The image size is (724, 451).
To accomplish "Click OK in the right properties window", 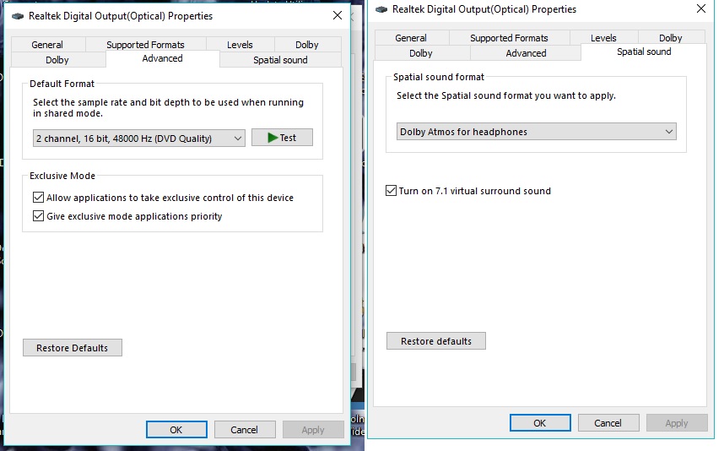I will (x=540, y=423).
